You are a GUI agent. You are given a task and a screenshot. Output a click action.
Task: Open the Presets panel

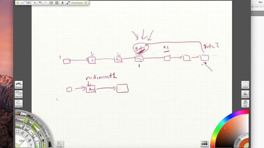[x=59, y=144]
